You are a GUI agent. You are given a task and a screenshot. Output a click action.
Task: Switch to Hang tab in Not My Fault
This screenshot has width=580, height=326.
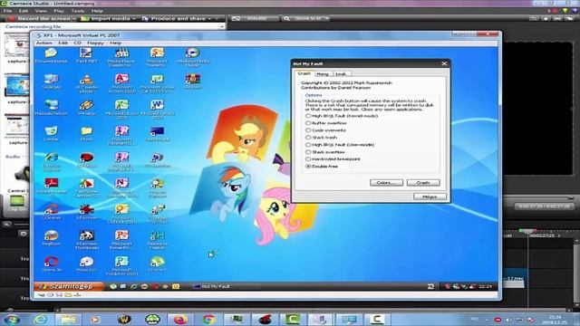[x=323, y=74]
